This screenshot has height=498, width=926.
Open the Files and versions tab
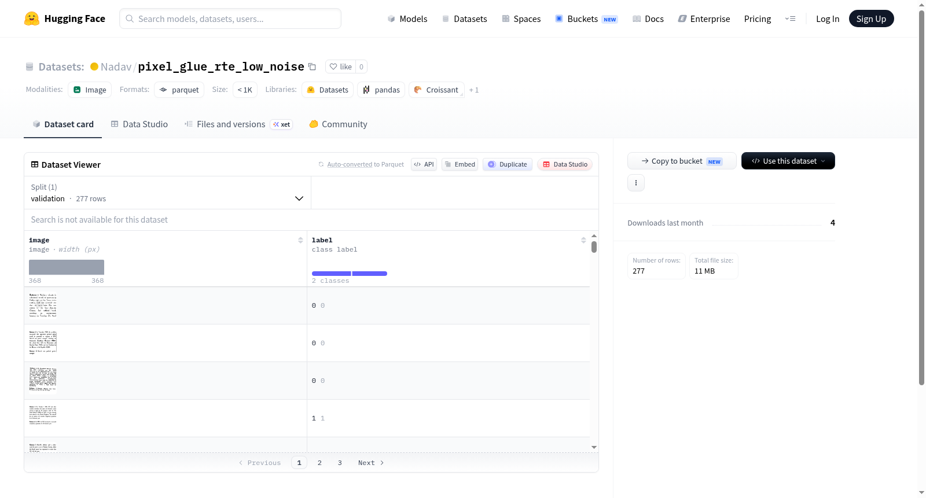[238, 124]
